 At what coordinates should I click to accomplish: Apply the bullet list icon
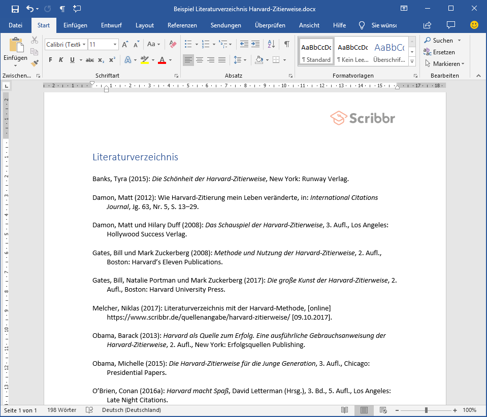pyautogui.click(x=188, y=44)
